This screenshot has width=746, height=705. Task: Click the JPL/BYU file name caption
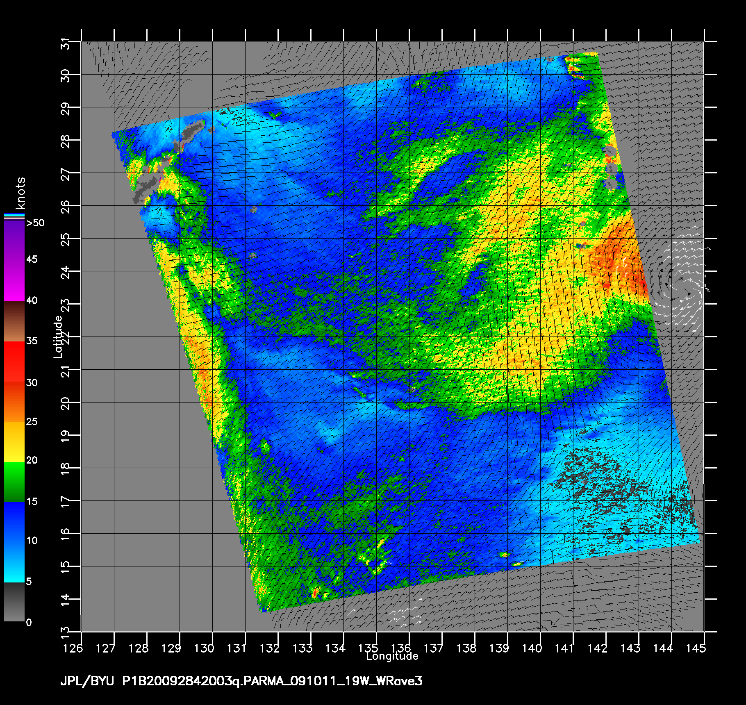pyautogui.click(x=241, y=681)
